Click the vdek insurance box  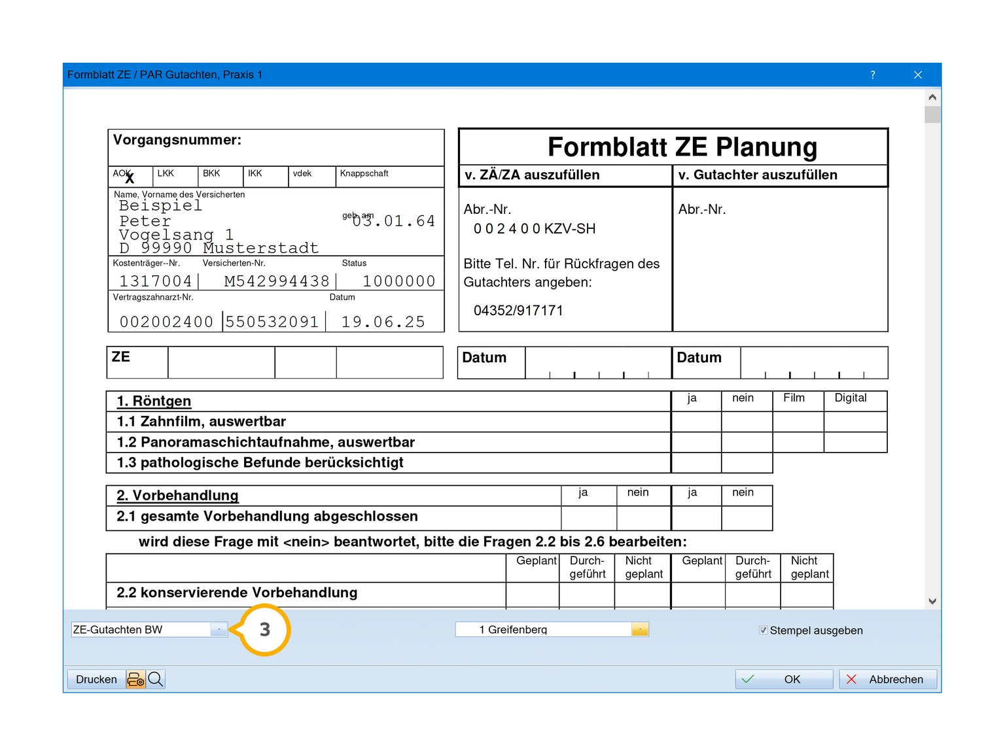[311, 177]
